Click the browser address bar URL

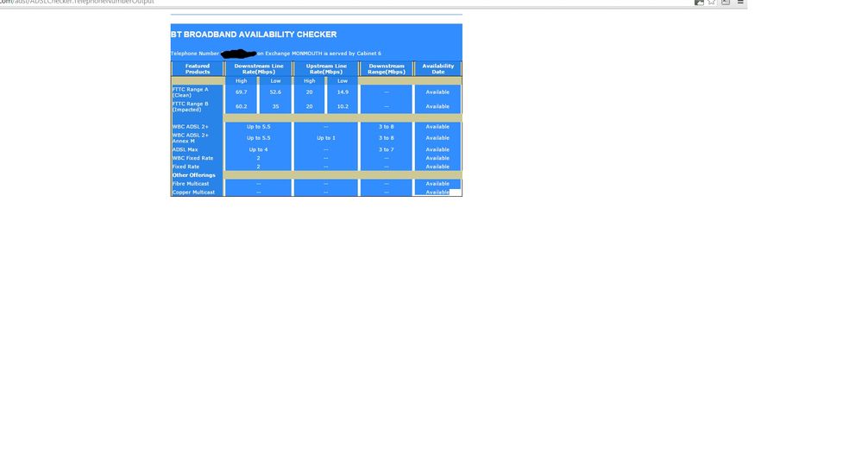77,3
